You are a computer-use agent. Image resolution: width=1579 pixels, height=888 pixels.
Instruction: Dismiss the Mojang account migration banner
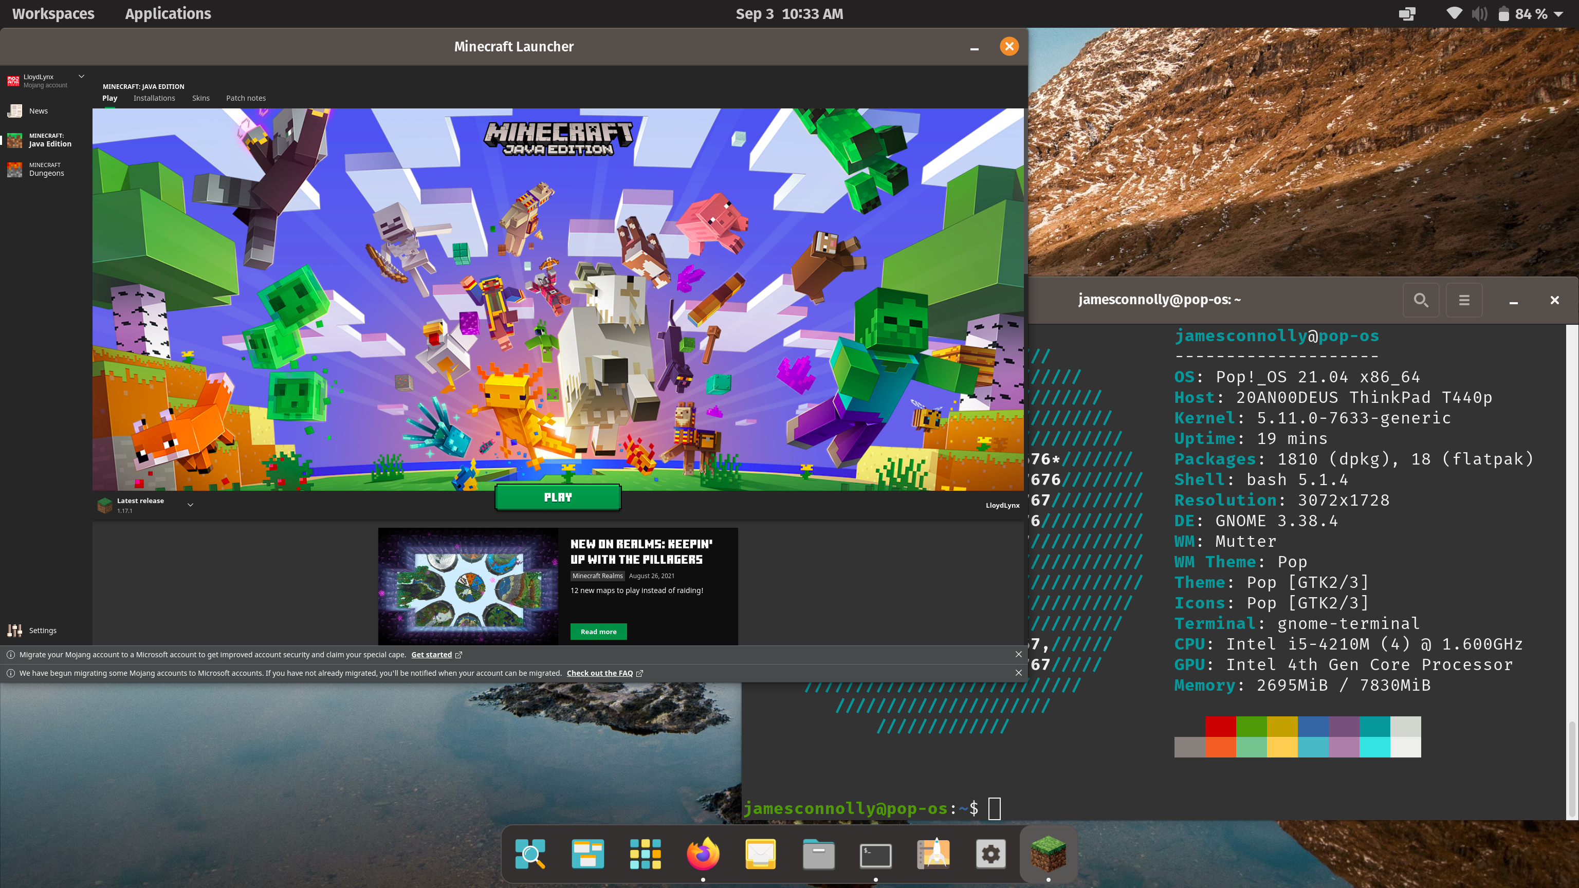pyautogui.click(x=1018, y=655)
